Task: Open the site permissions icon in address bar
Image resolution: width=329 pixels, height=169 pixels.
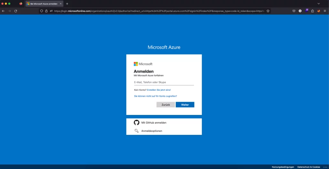Action: pyautogui.click(x=51, y=11)
